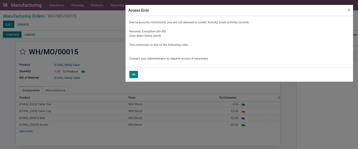Screen dimensions: 358x149
Task: Click Add a line in Components
Action: (26, 131)
